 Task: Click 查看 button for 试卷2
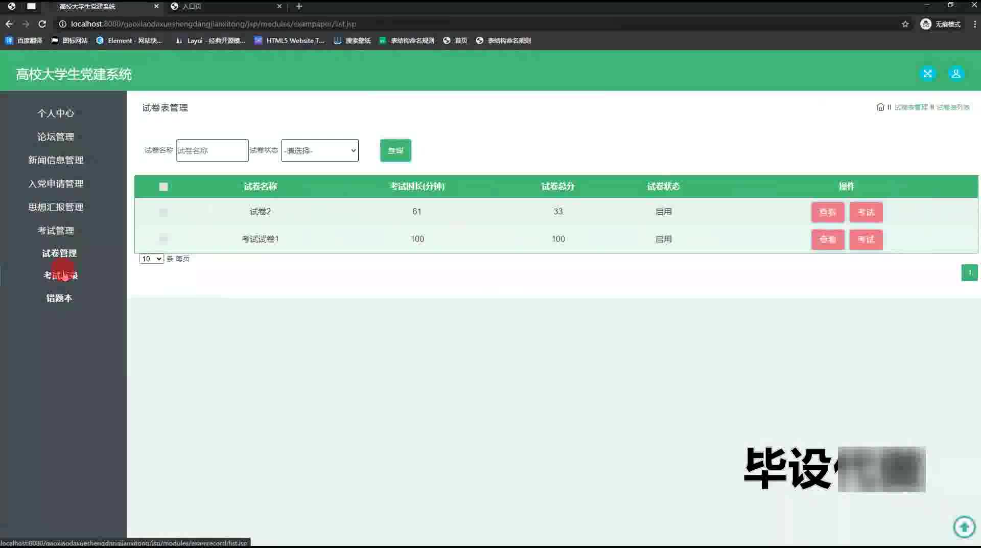[828, 212]
